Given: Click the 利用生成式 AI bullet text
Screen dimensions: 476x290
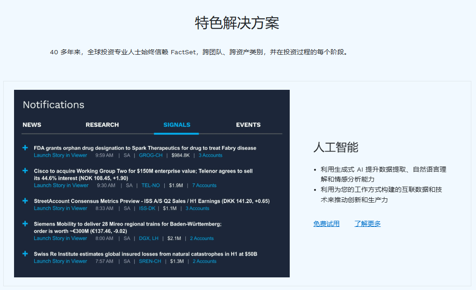Looking at the screenshot, I should (x=383, y=174).
